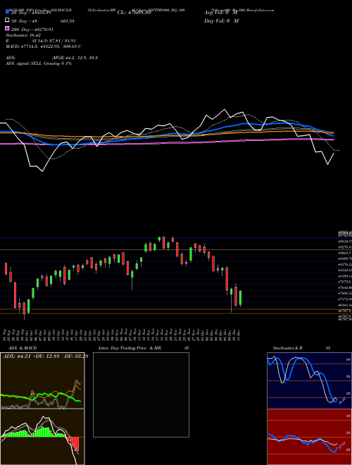Click the ADX: 44.21 +DY: 12.88 header
The image size is (352, 465).
point(45,356)
